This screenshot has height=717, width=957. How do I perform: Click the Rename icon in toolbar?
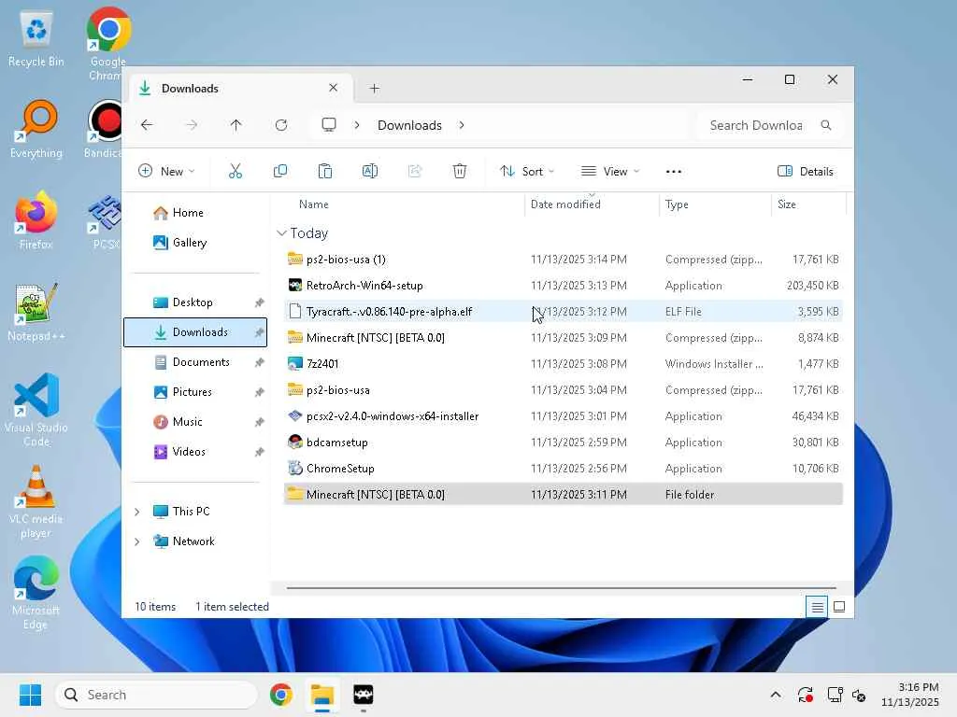(x=370, y=172)
